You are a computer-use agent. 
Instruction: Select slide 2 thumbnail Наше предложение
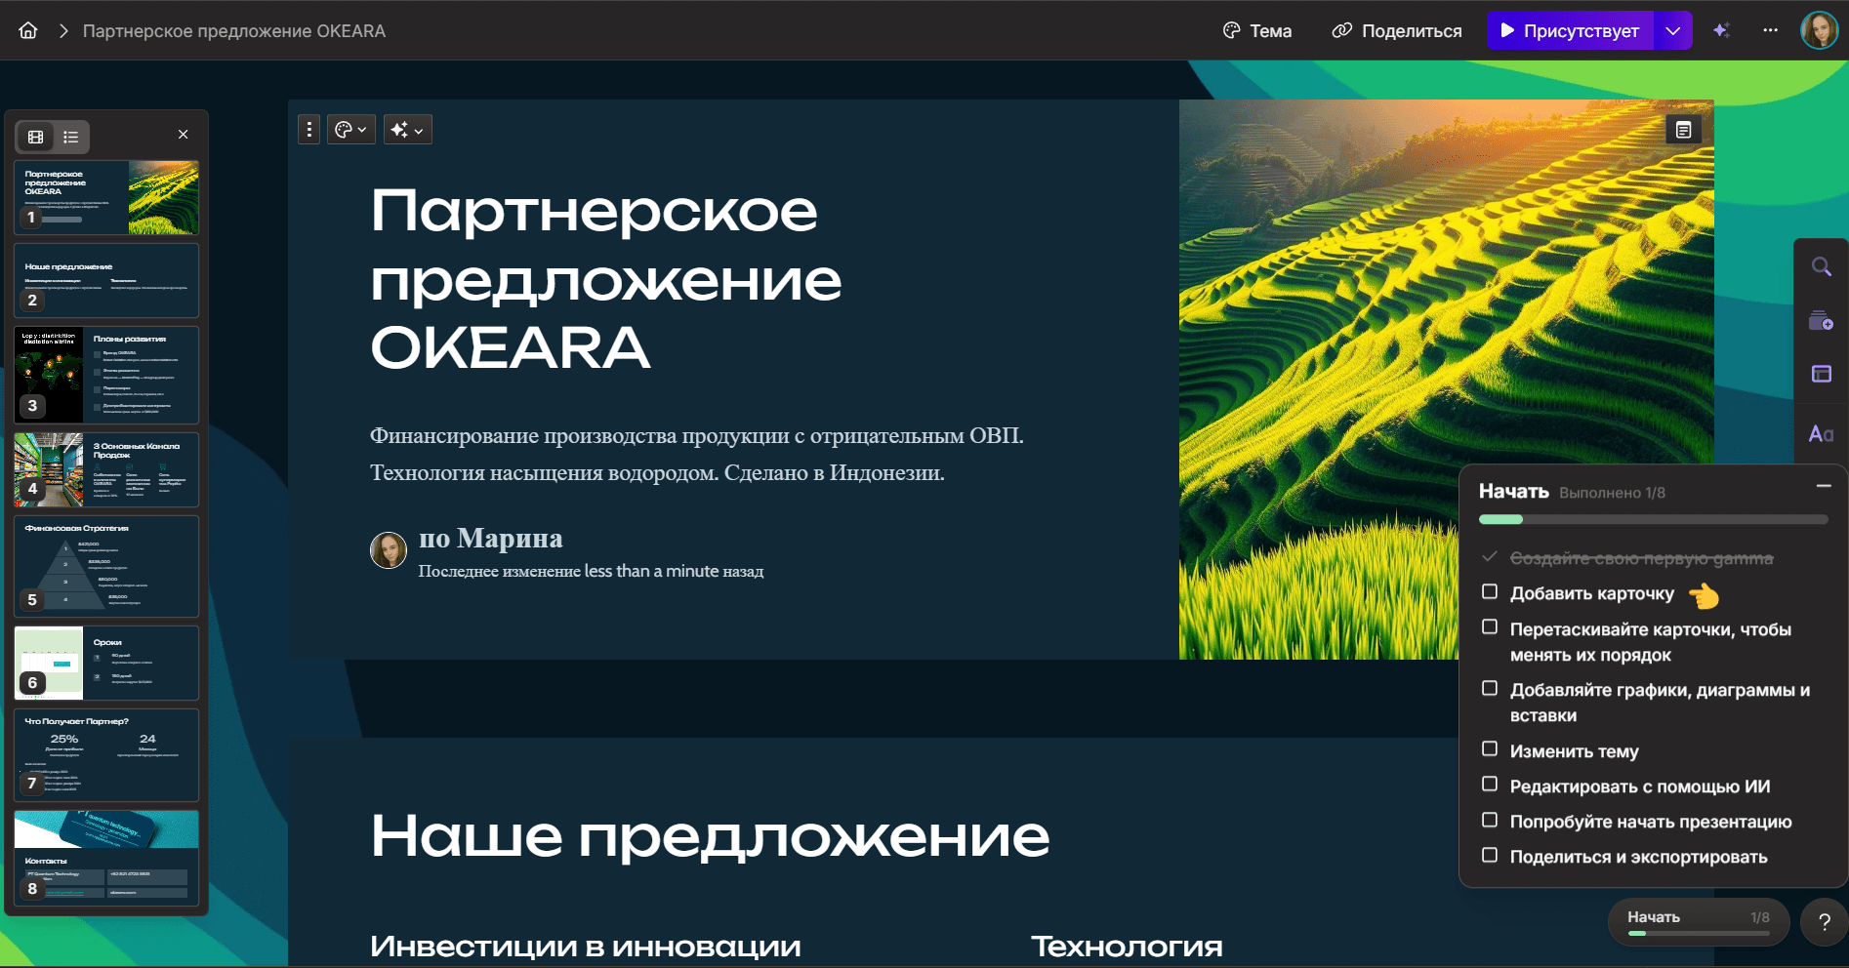click(106, 280)
